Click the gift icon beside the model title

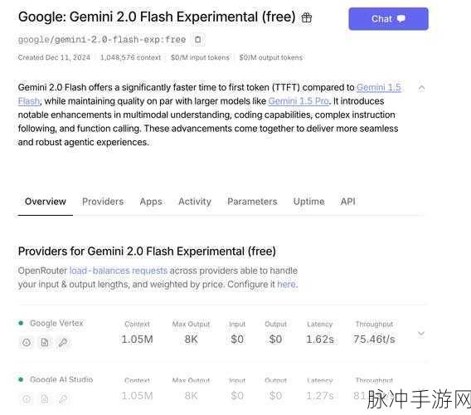point(306,17)
